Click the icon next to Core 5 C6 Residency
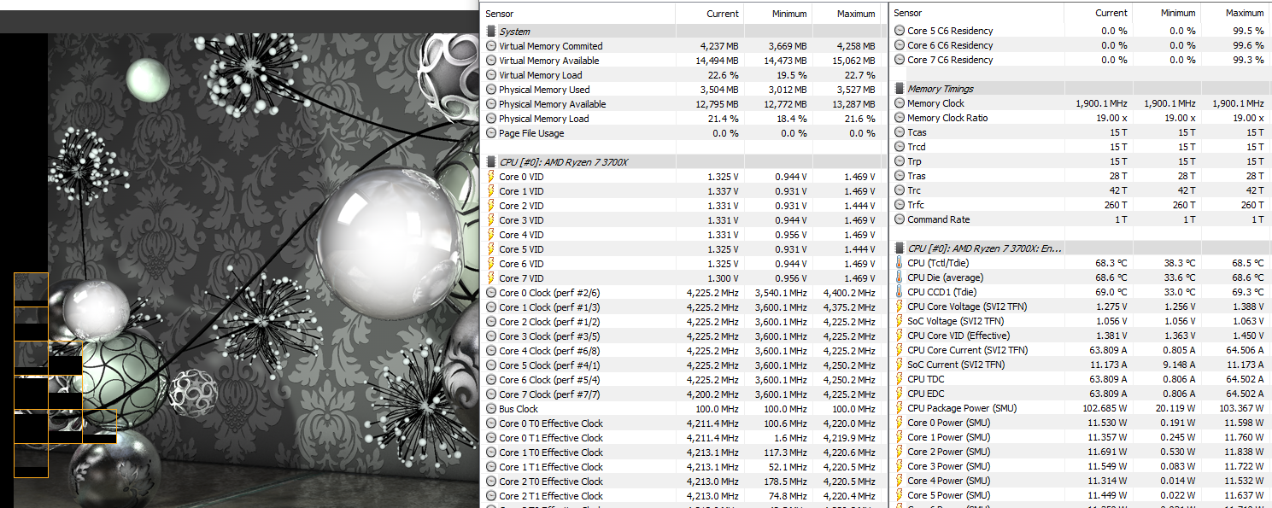This screenshot has width=1272, height=508. pyautogui.click(x=899, y=31)
